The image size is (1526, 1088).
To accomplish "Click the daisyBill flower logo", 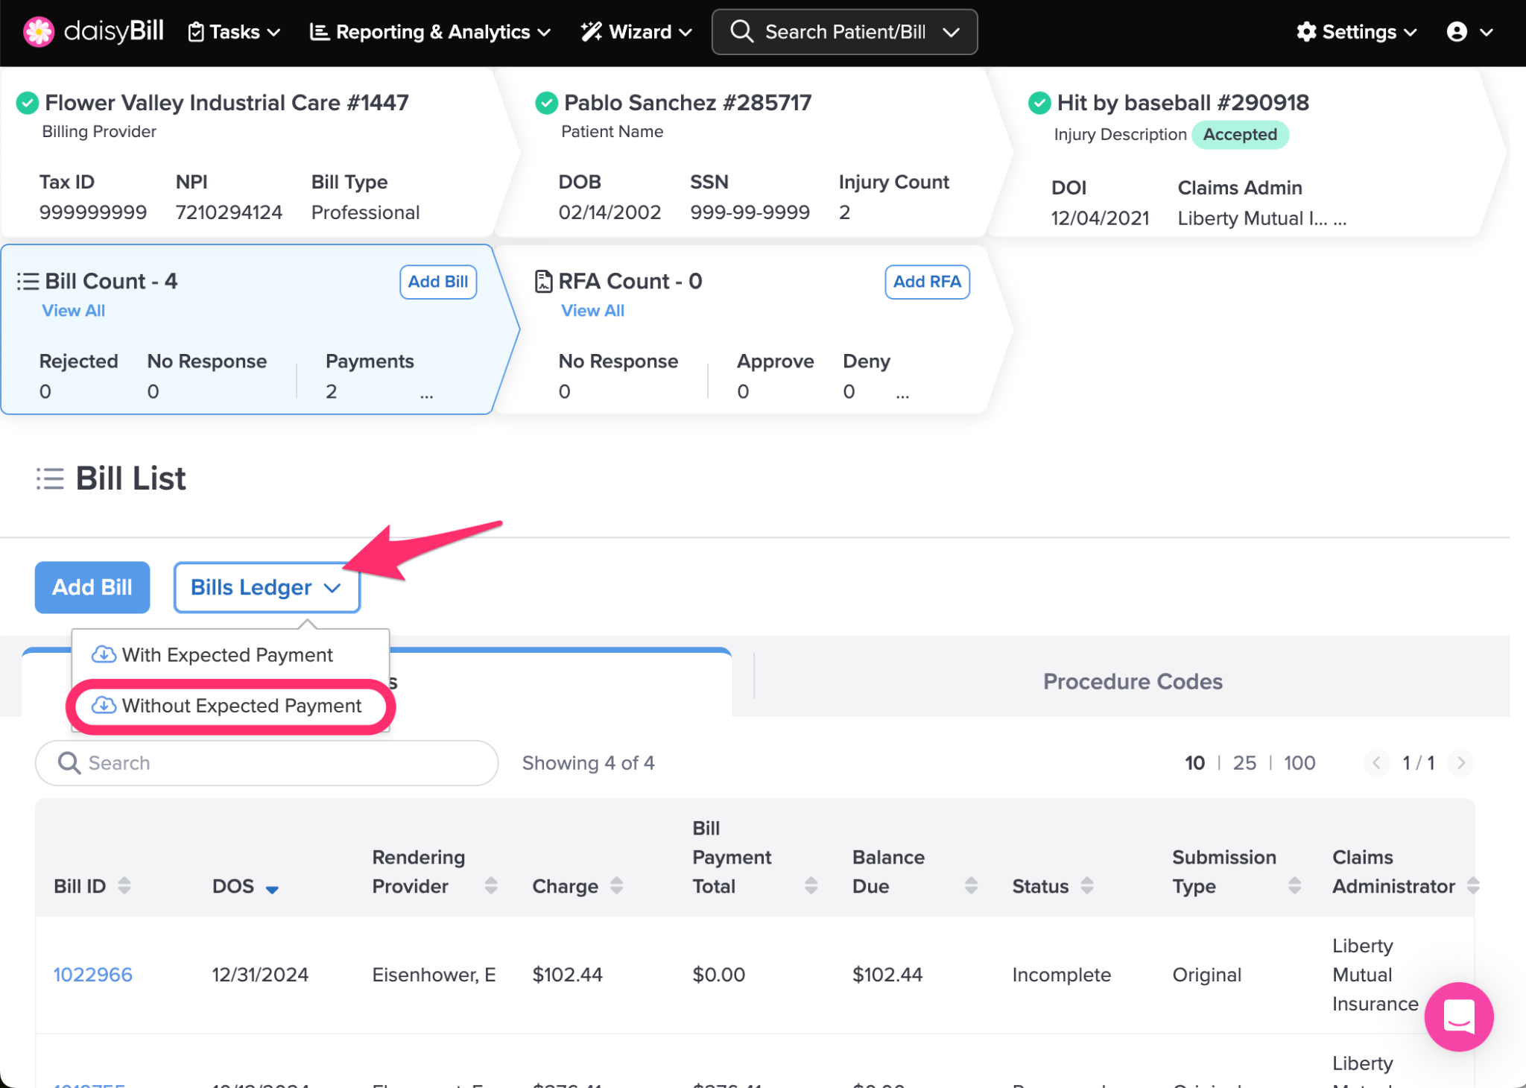I will pyautogui.click(x=39, y=32).
